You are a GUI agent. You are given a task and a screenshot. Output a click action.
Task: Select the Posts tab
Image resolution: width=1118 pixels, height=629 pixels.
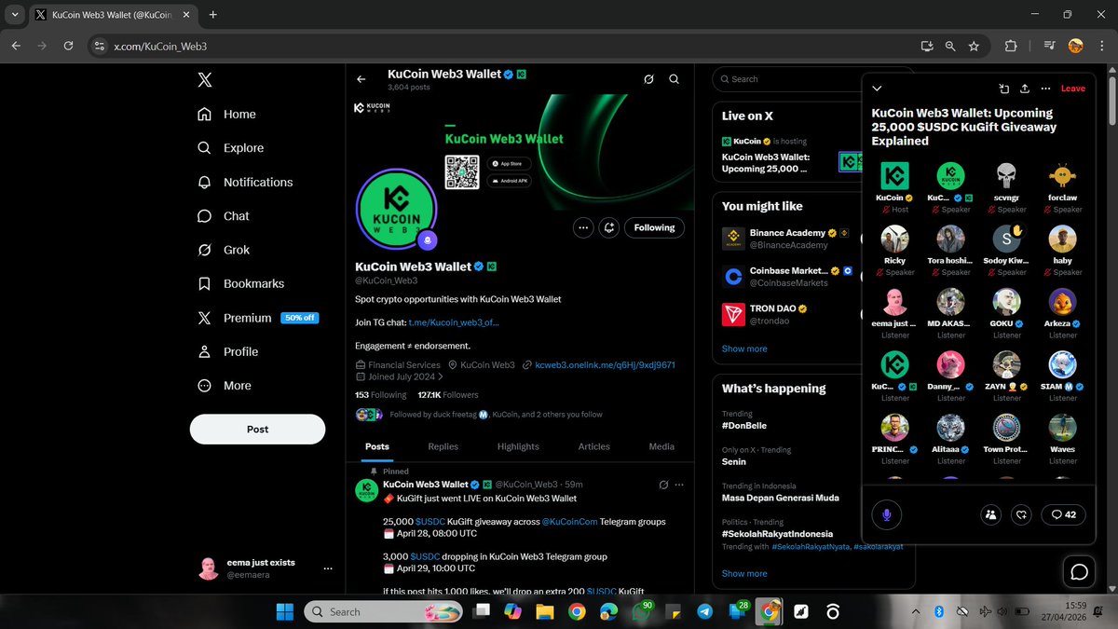click(377, 446)
